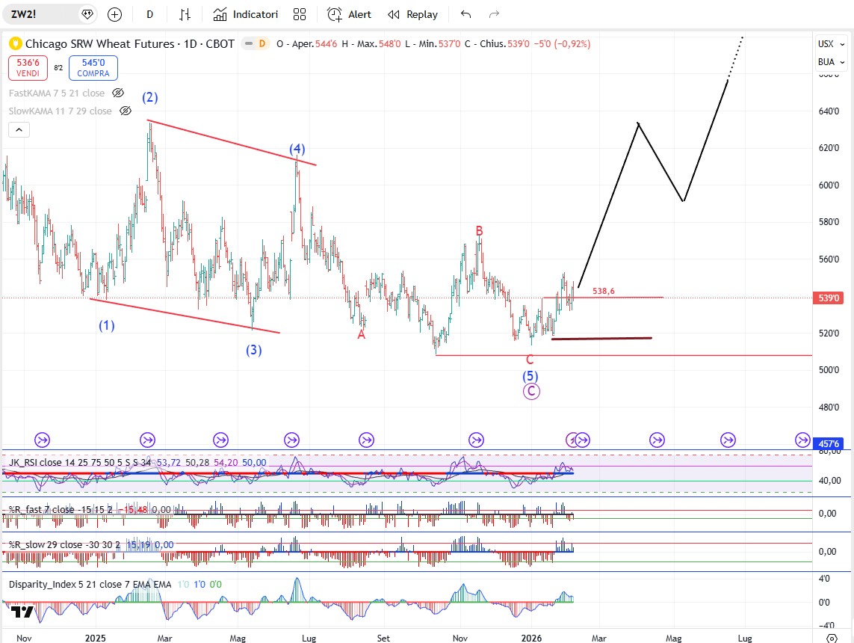854x643 pixels.
Task: Open the chart type bars icon
Action: 185,14
